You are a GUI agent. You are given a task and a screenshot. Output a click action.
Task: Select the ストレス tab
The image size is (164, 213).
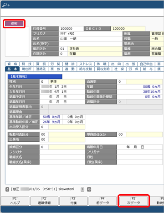pyautogui.click(x=86, y=64)
